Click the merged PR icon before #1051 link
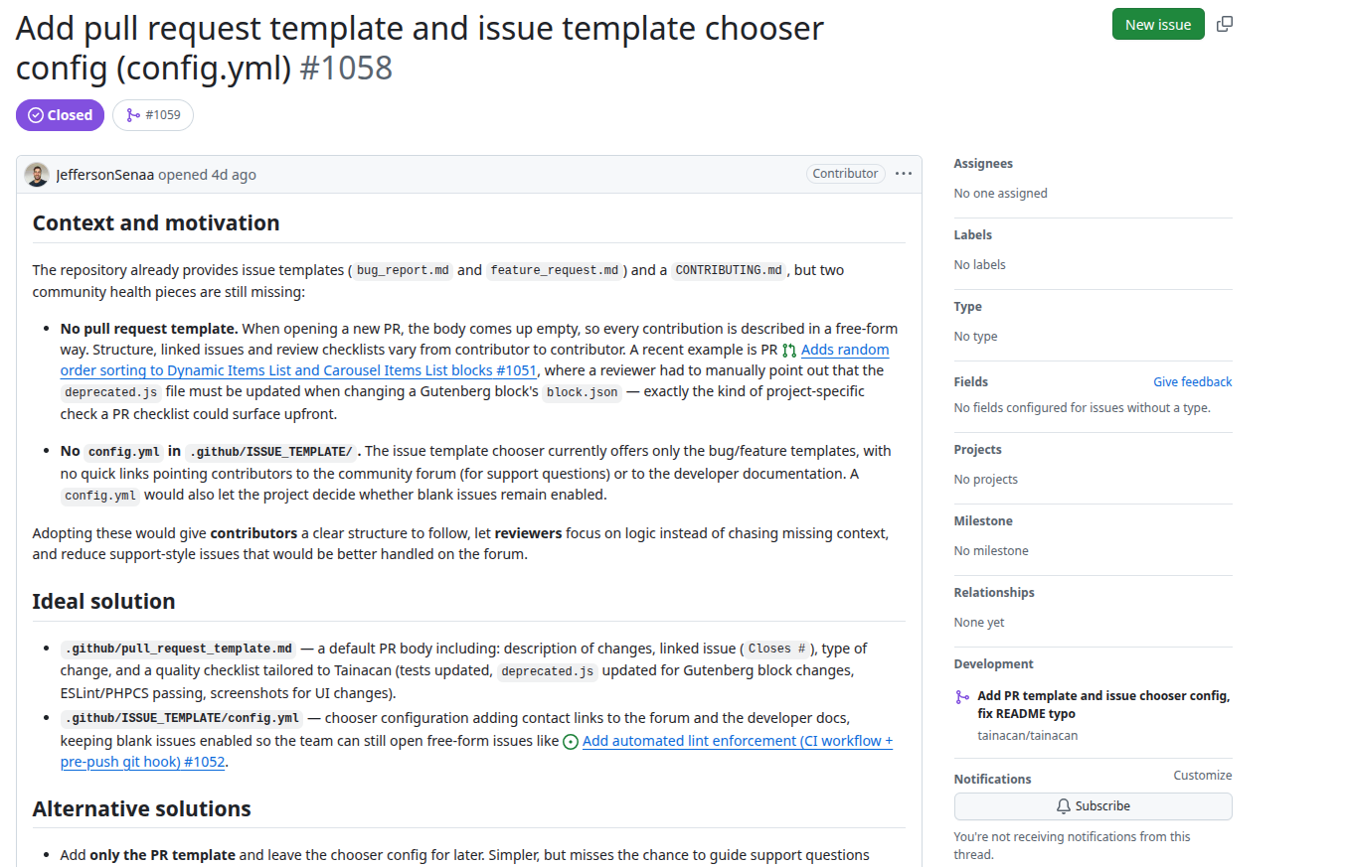The height and width of the screenshot is (867, 1347). (x=789, y=351)
